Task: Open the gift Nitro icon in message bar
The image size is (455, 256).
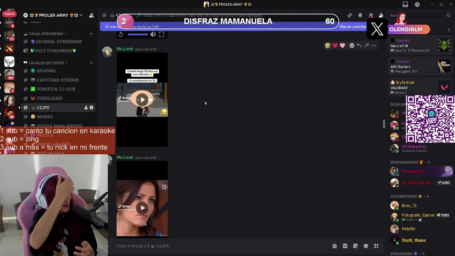Action: pyautogui.click(x=334, y=246)
